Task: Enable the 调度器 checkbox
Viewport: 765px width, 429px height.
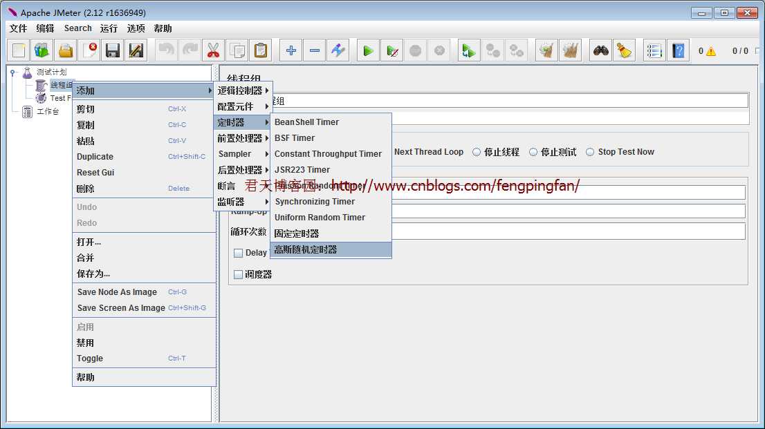Action: (238, 274)
